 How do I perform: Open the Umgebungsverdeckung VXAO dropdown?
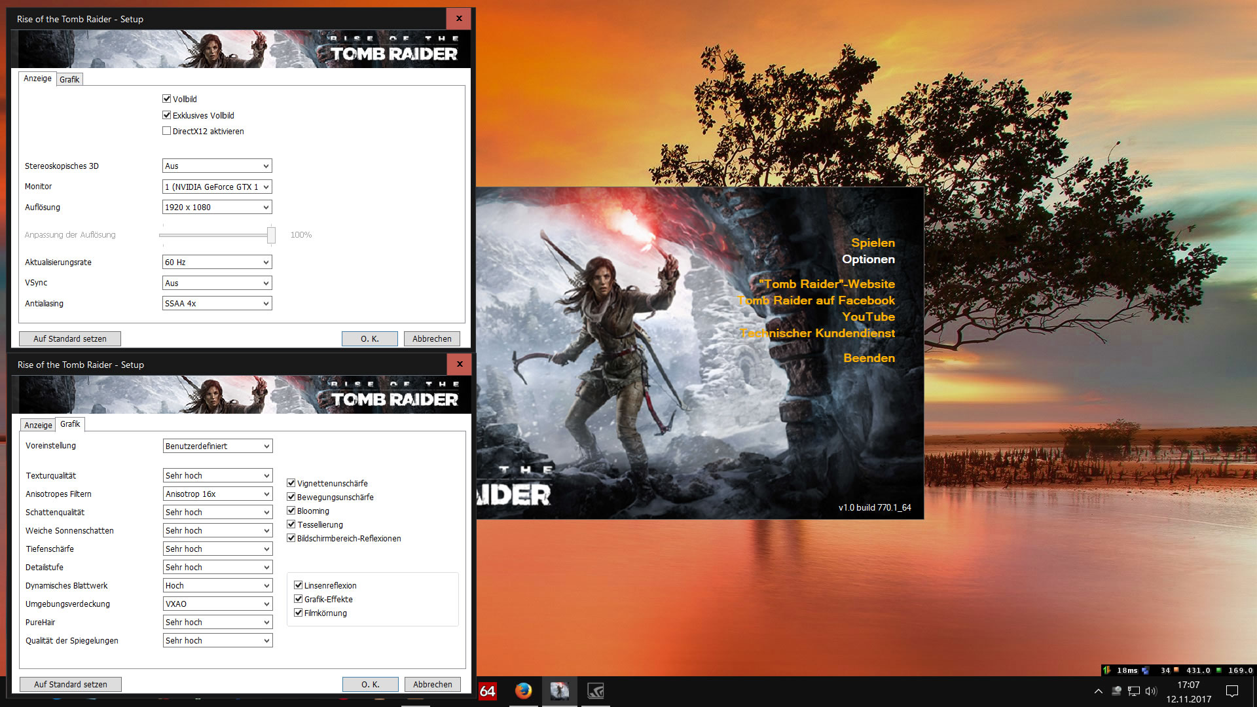pyautogui.click(x=217, y=604)
